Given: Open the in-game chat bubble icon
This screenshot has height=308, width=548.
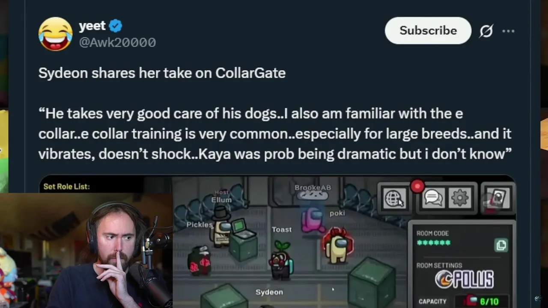Looking at the screenshot, I should [x=433, y=198].
